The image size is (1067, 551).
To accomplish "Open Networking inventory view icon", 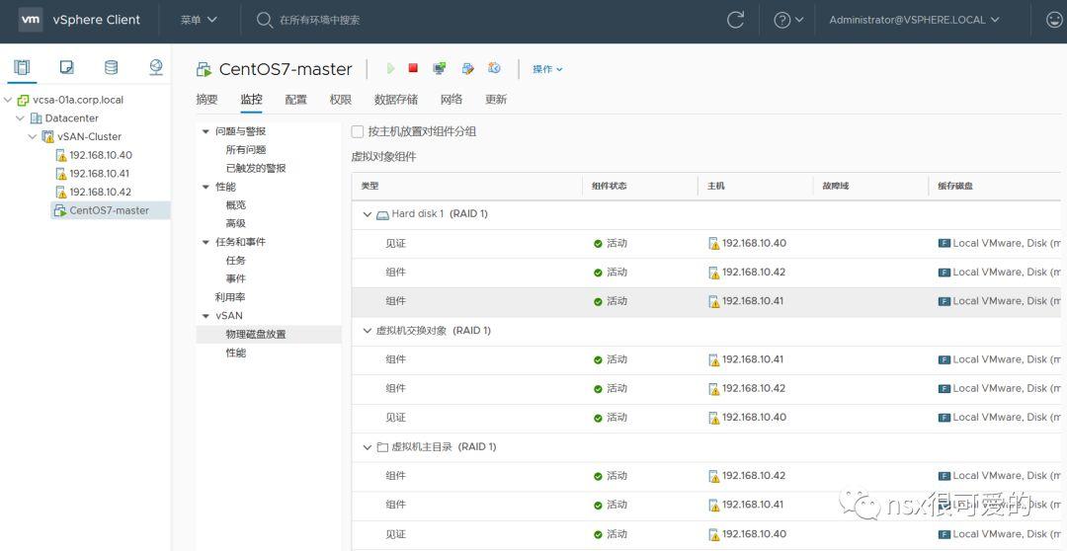I will tap(156, 67).
